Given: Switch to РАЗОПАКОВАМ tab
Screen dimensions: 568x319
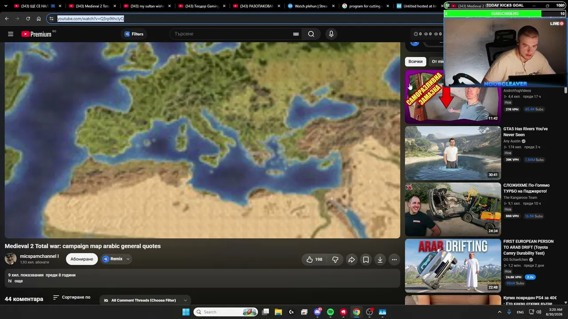Looking at the screenshot, I should [x=256, y=6].
